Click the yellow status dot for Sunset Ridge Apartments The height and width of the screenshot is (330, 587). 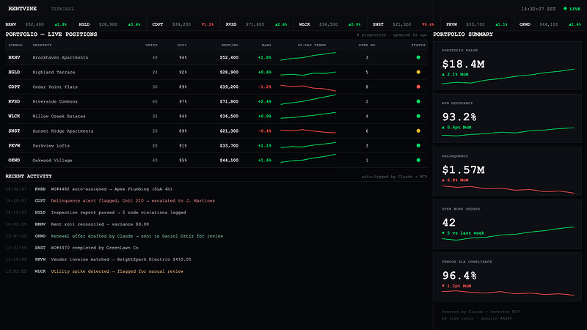[x=418, y=131]
